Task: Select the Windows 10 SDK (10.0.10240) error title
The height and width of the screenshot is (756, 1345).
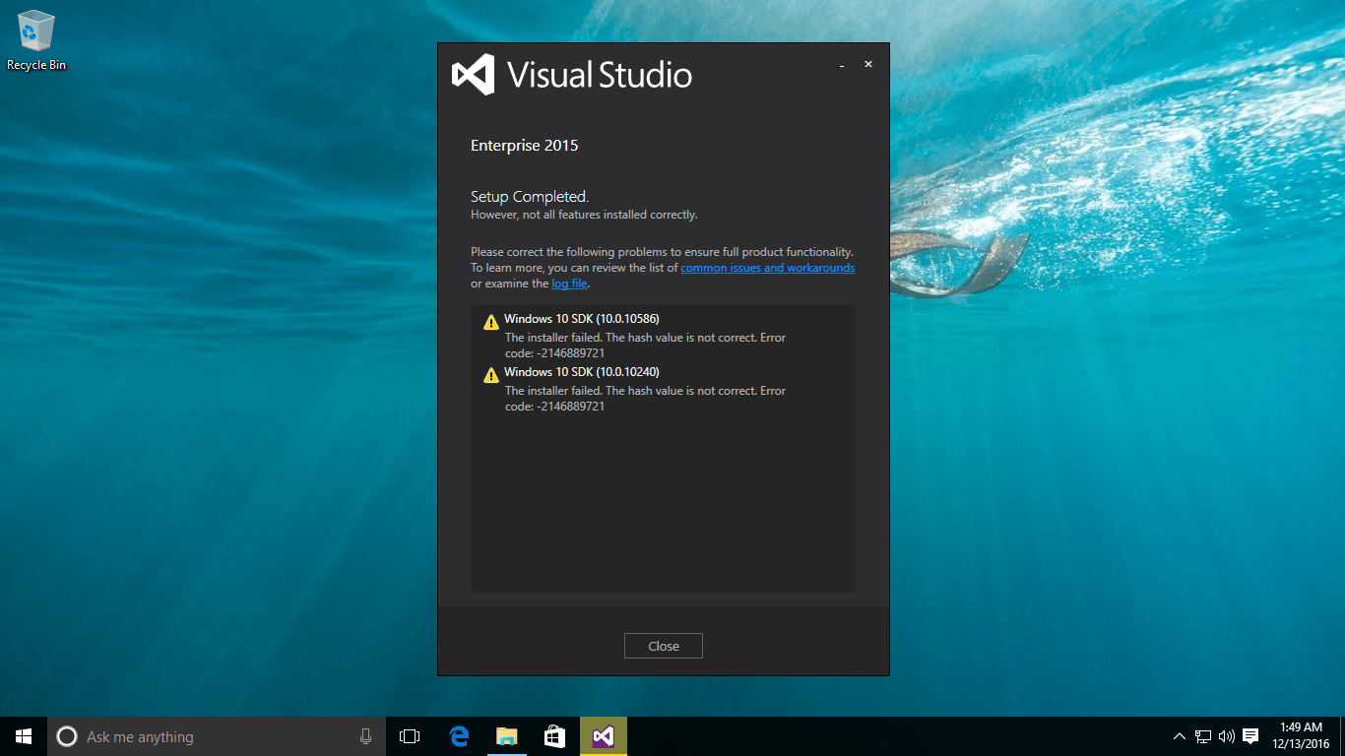Action: [581, 372]
